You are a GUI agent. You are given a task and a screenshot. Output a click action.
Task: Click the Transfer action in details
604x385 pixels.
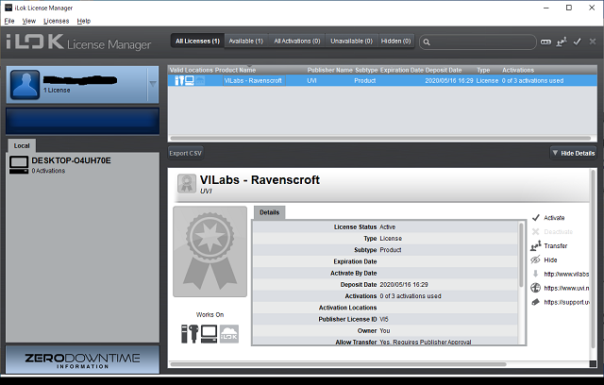[556, 245]
